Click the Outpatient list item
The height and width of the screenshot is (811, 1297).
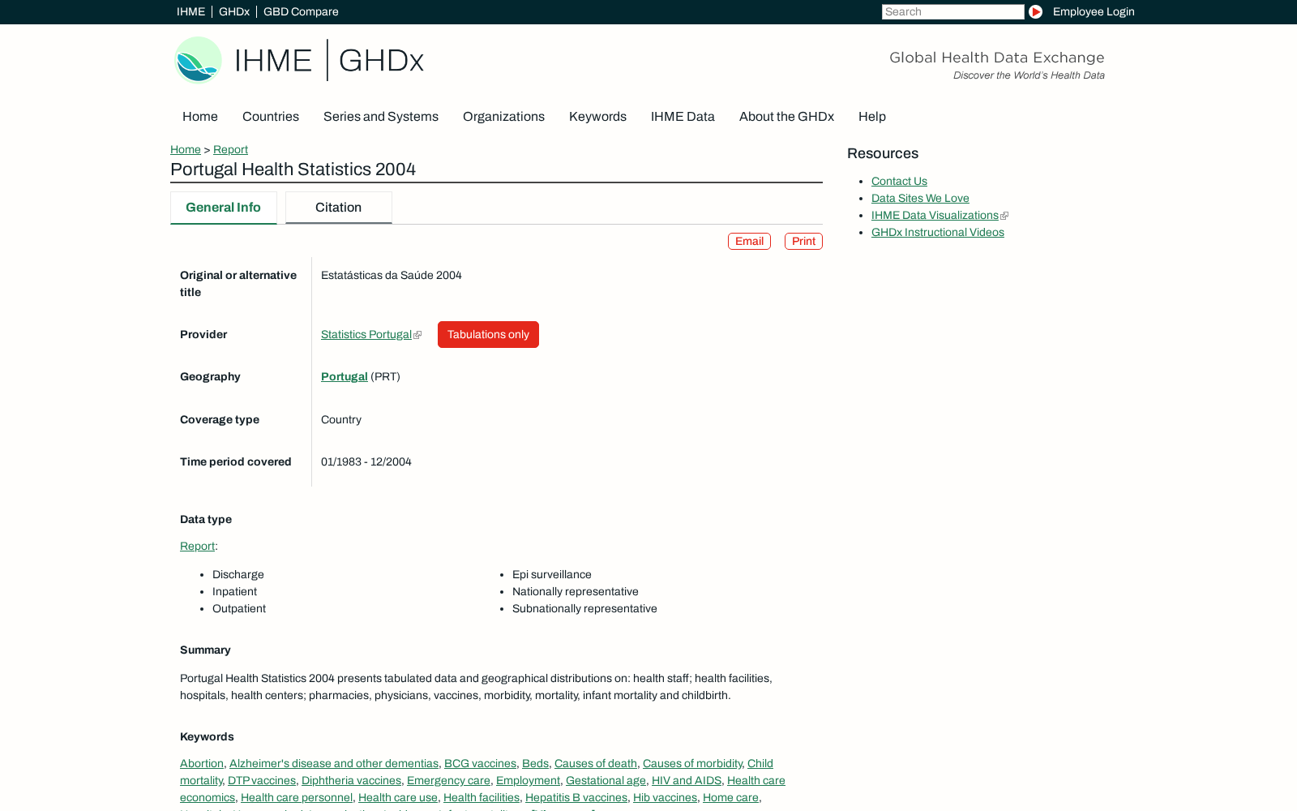239,609
